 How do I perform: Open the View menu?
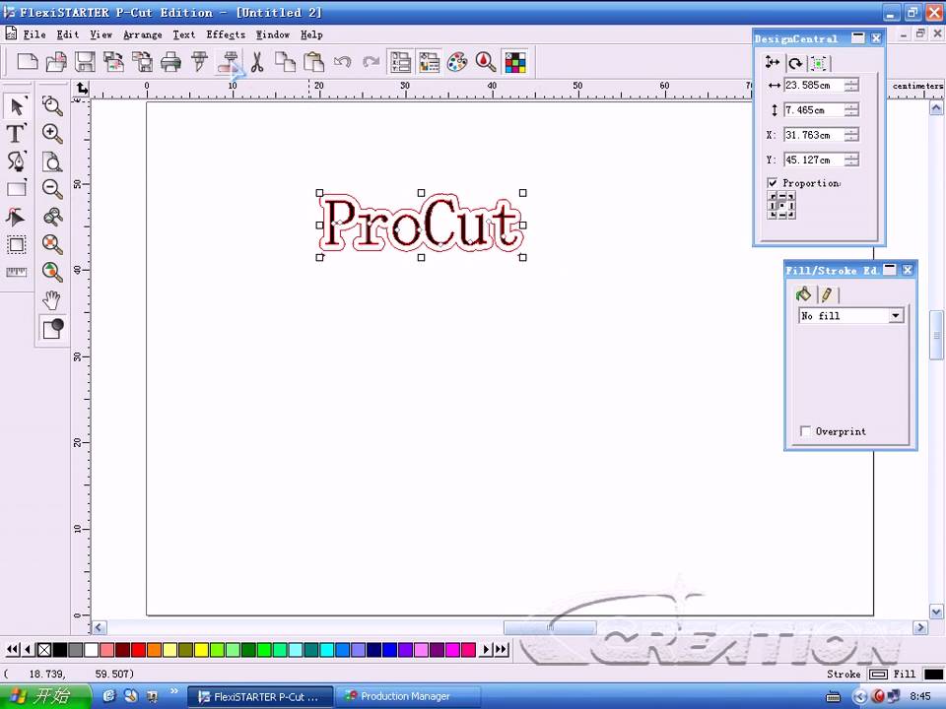[x=101, y=35]
